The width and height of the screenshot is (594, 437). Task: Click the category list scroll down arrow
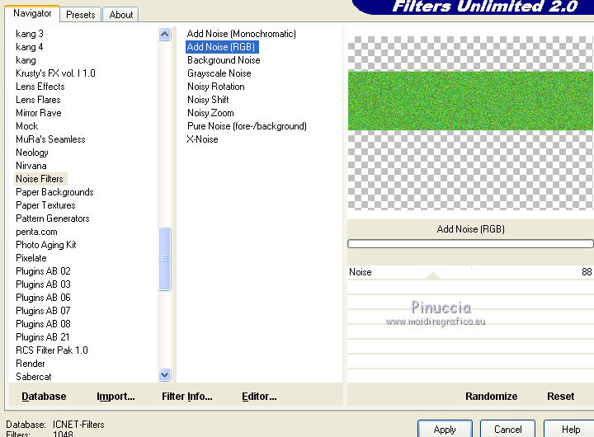pos(164,375)
